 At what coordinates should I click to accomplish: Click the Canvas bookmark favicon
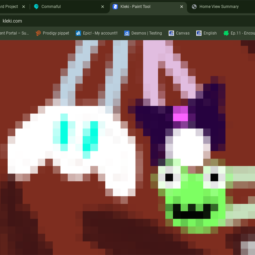click(x=171, y=33)
